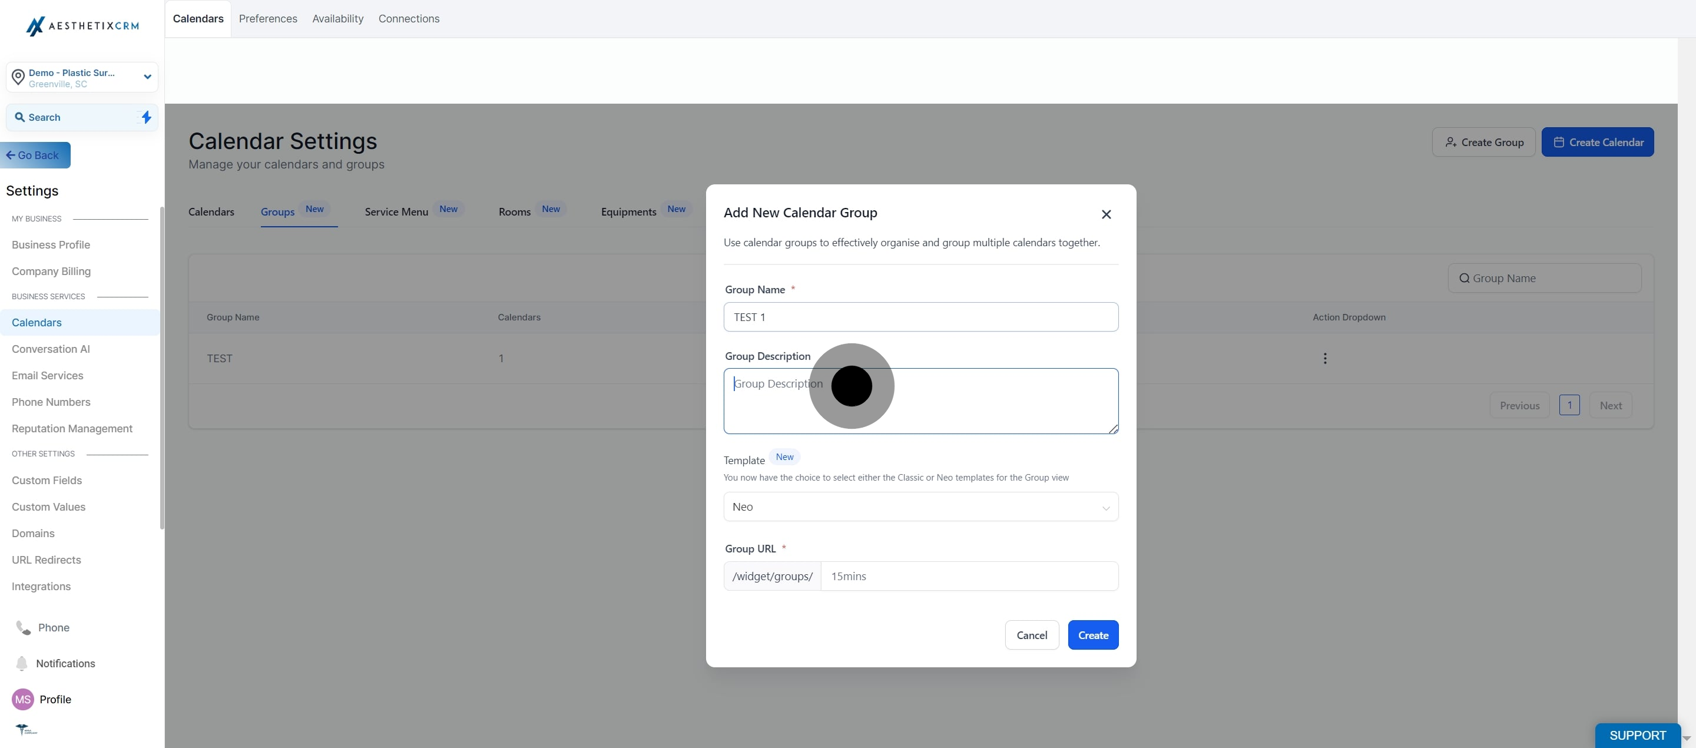The image size is (1696, 748).
Task: Click the AesthetixCRM logo
Action: 82,26
